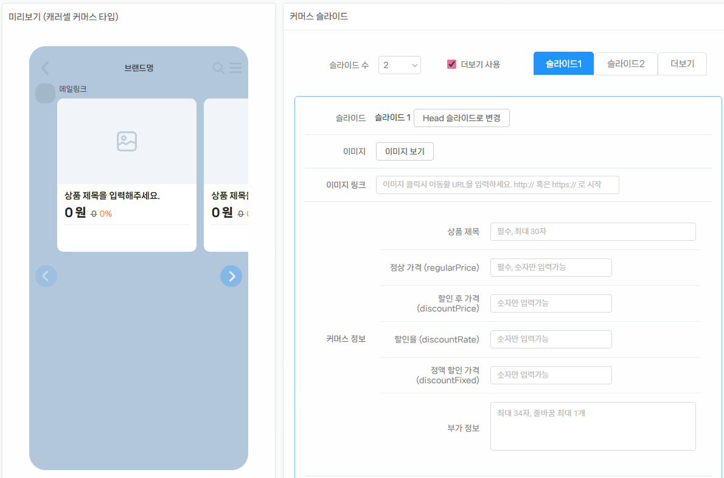Image resolution: width=724 pixels, height=478 pixels.
Task: Focus the 이미지 링크 URL input field
Action: (497, 185)
